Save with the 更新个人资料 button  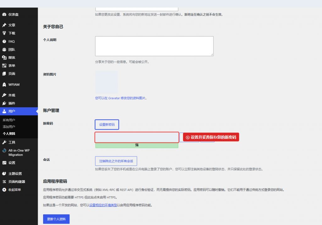tap(56, 219)
